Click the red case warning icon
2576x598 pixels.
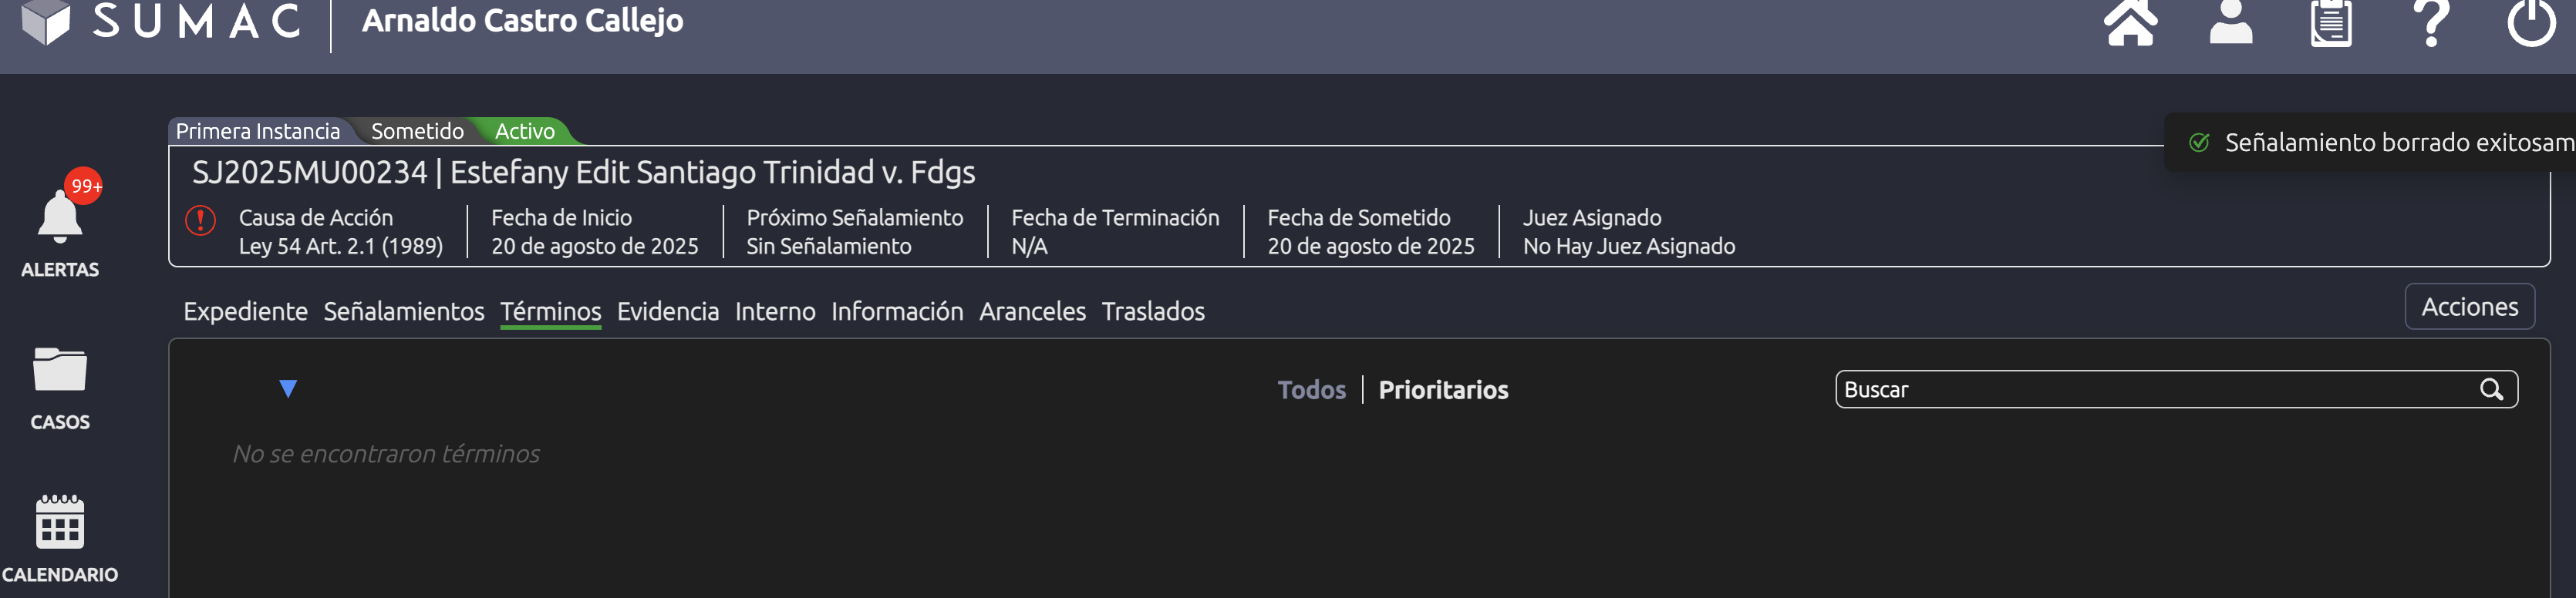coord(201,220)
